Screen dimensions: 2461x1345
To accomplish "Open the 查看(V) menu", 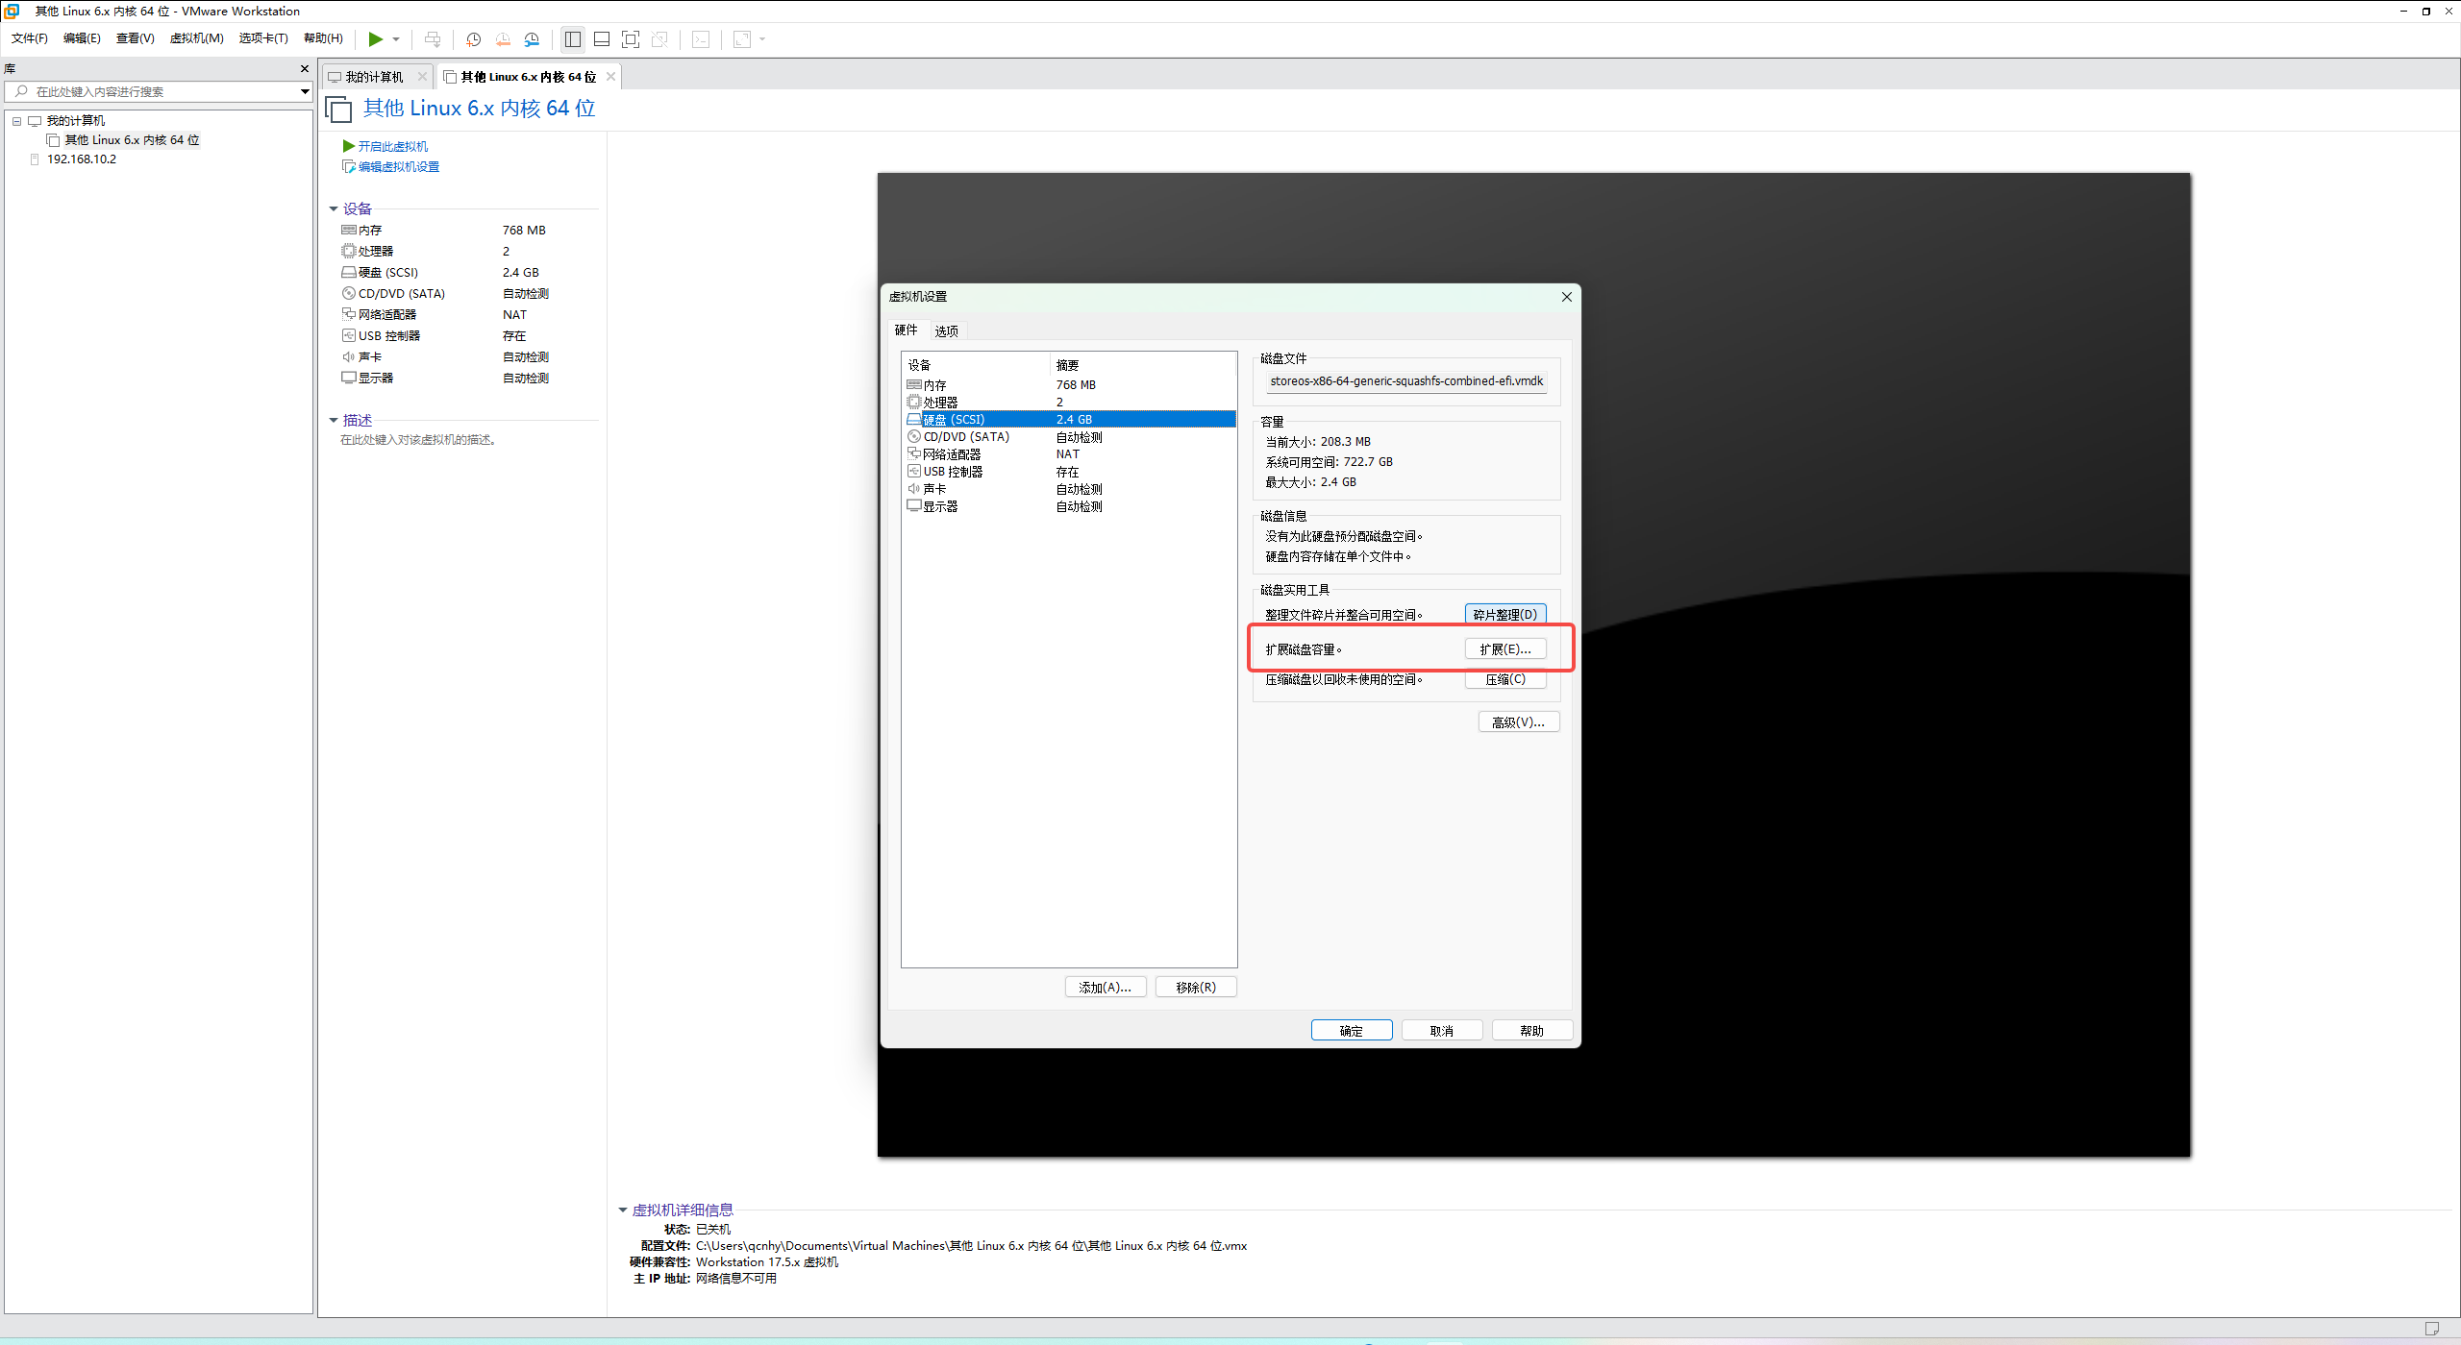I will pyautogui.click(x=135, y=38).
